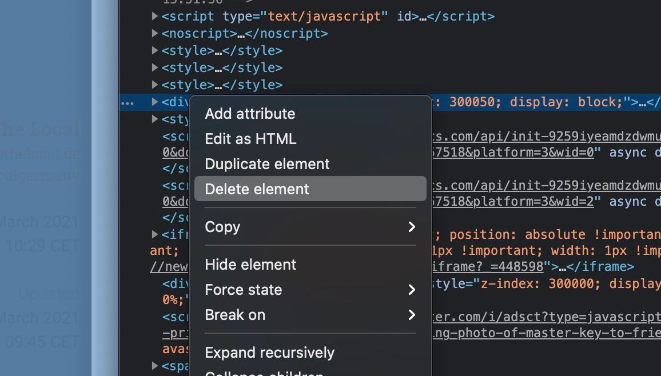Click the 'text/javascript' attribute value

(x=324, y=16)
